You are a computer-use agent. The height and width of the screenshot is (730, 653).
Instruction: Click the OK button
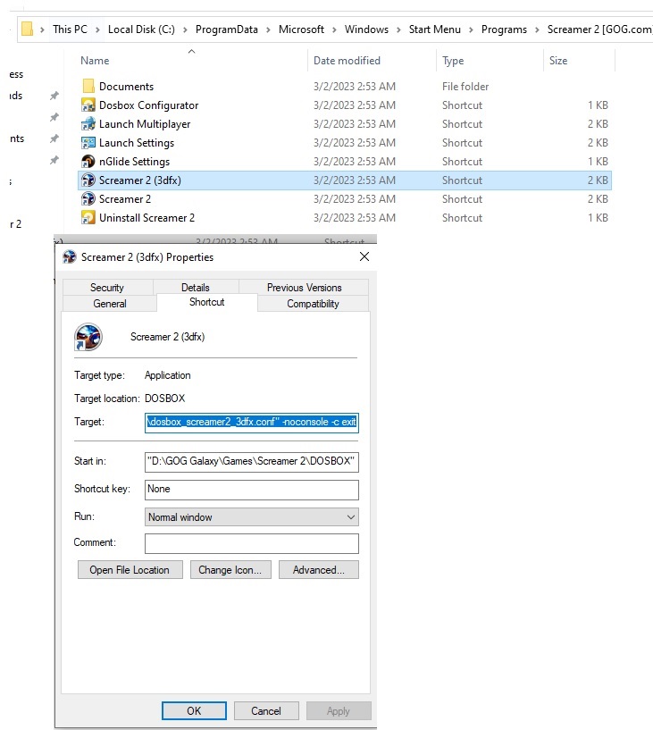[194, 711]
